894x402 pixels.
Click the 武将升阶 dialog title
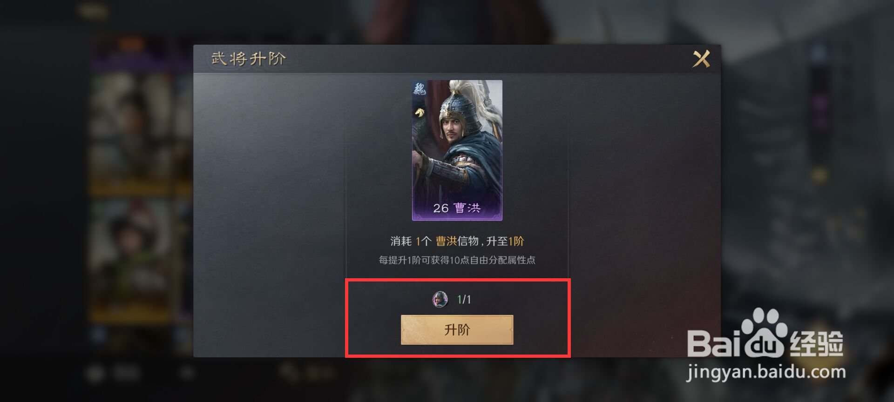click(248, 59)
